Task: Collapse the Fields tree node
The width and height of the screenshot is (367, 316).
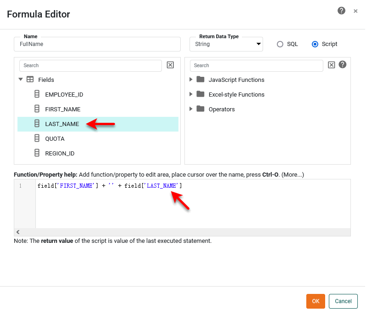Action: point(21,80)
